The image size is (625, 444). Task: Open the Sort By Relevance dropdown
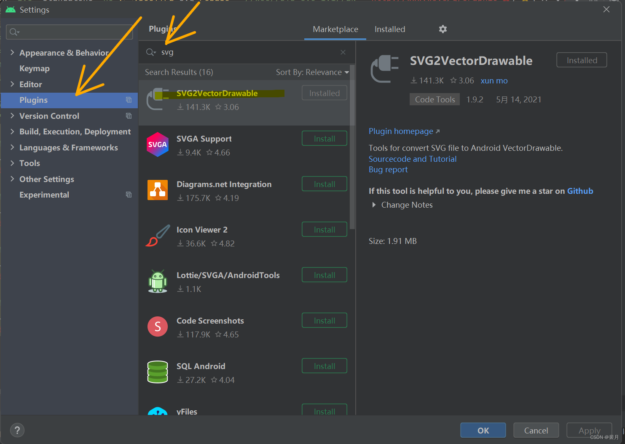(312, 72)
